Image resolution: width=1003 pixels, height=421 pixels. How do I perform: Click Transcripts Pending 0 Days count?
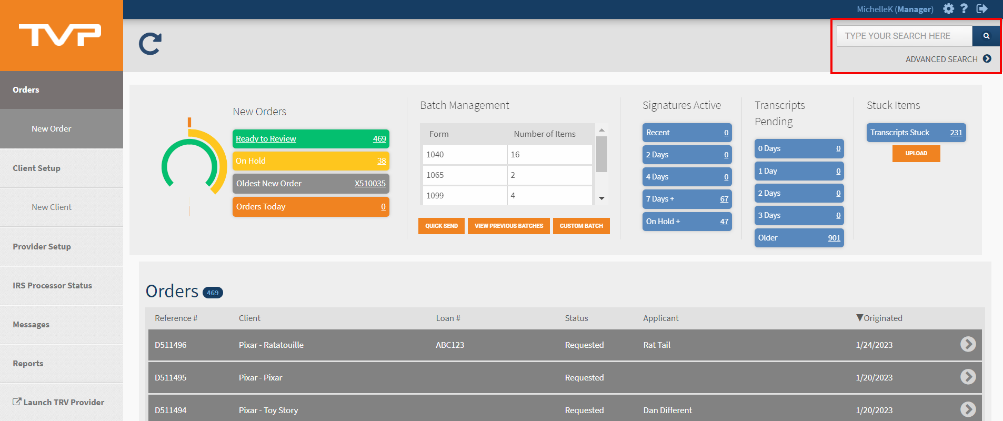pyautogui.click(x=838, y=148)
